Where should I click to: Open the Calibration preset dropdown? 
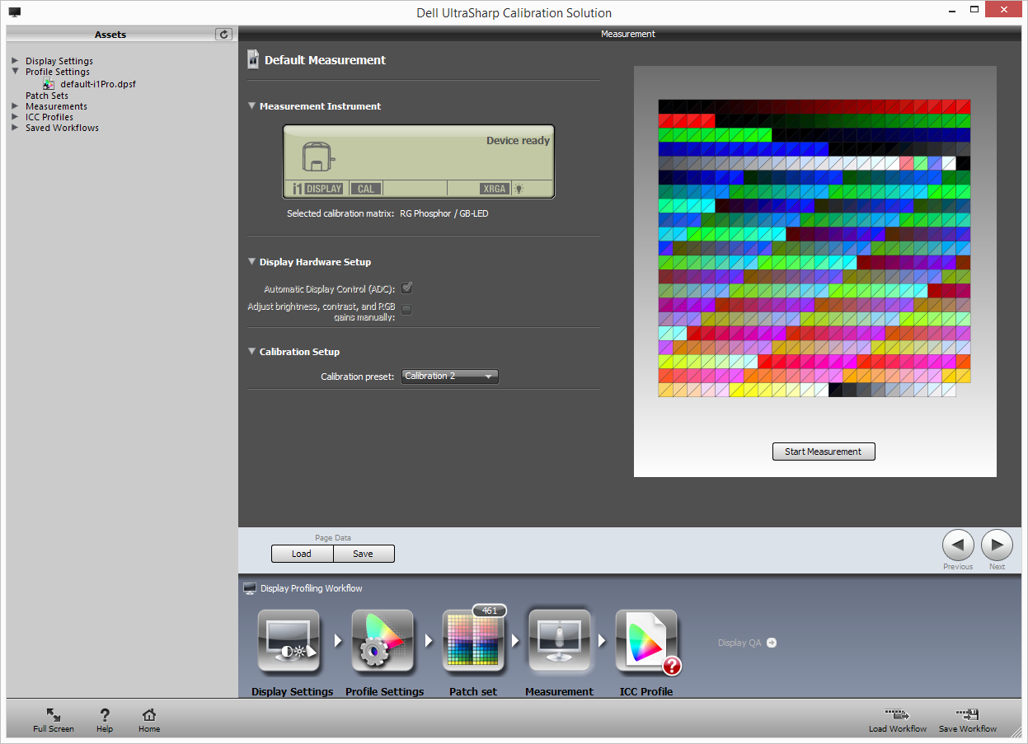pyautogui.click(x=450, y=377)
